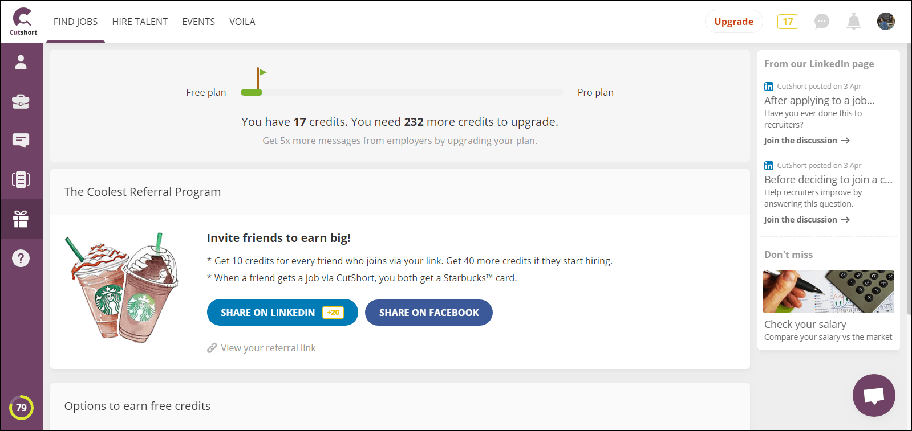This screenshot has height=431, width=912.
Task: Open the help question mark icon
Action: click(x=21, y=258)
